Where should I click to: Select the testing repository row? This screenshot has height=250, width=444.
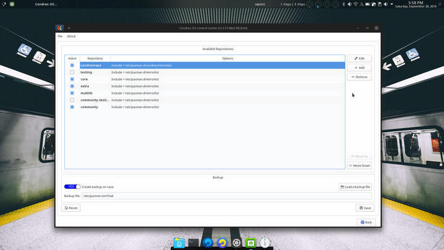(205, 72)
